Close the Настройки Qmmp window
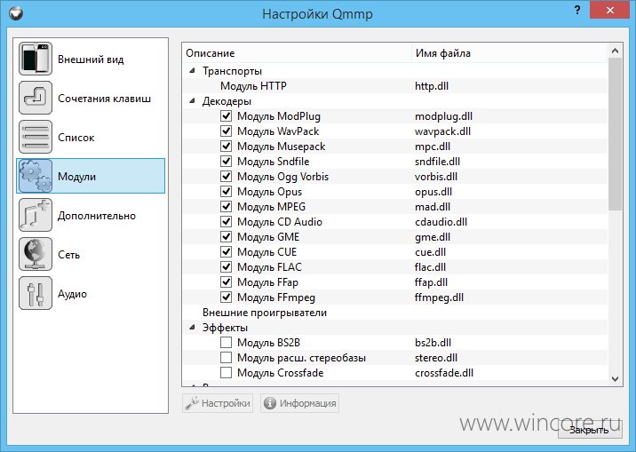The image size is (636, 452). coord(610,11)
